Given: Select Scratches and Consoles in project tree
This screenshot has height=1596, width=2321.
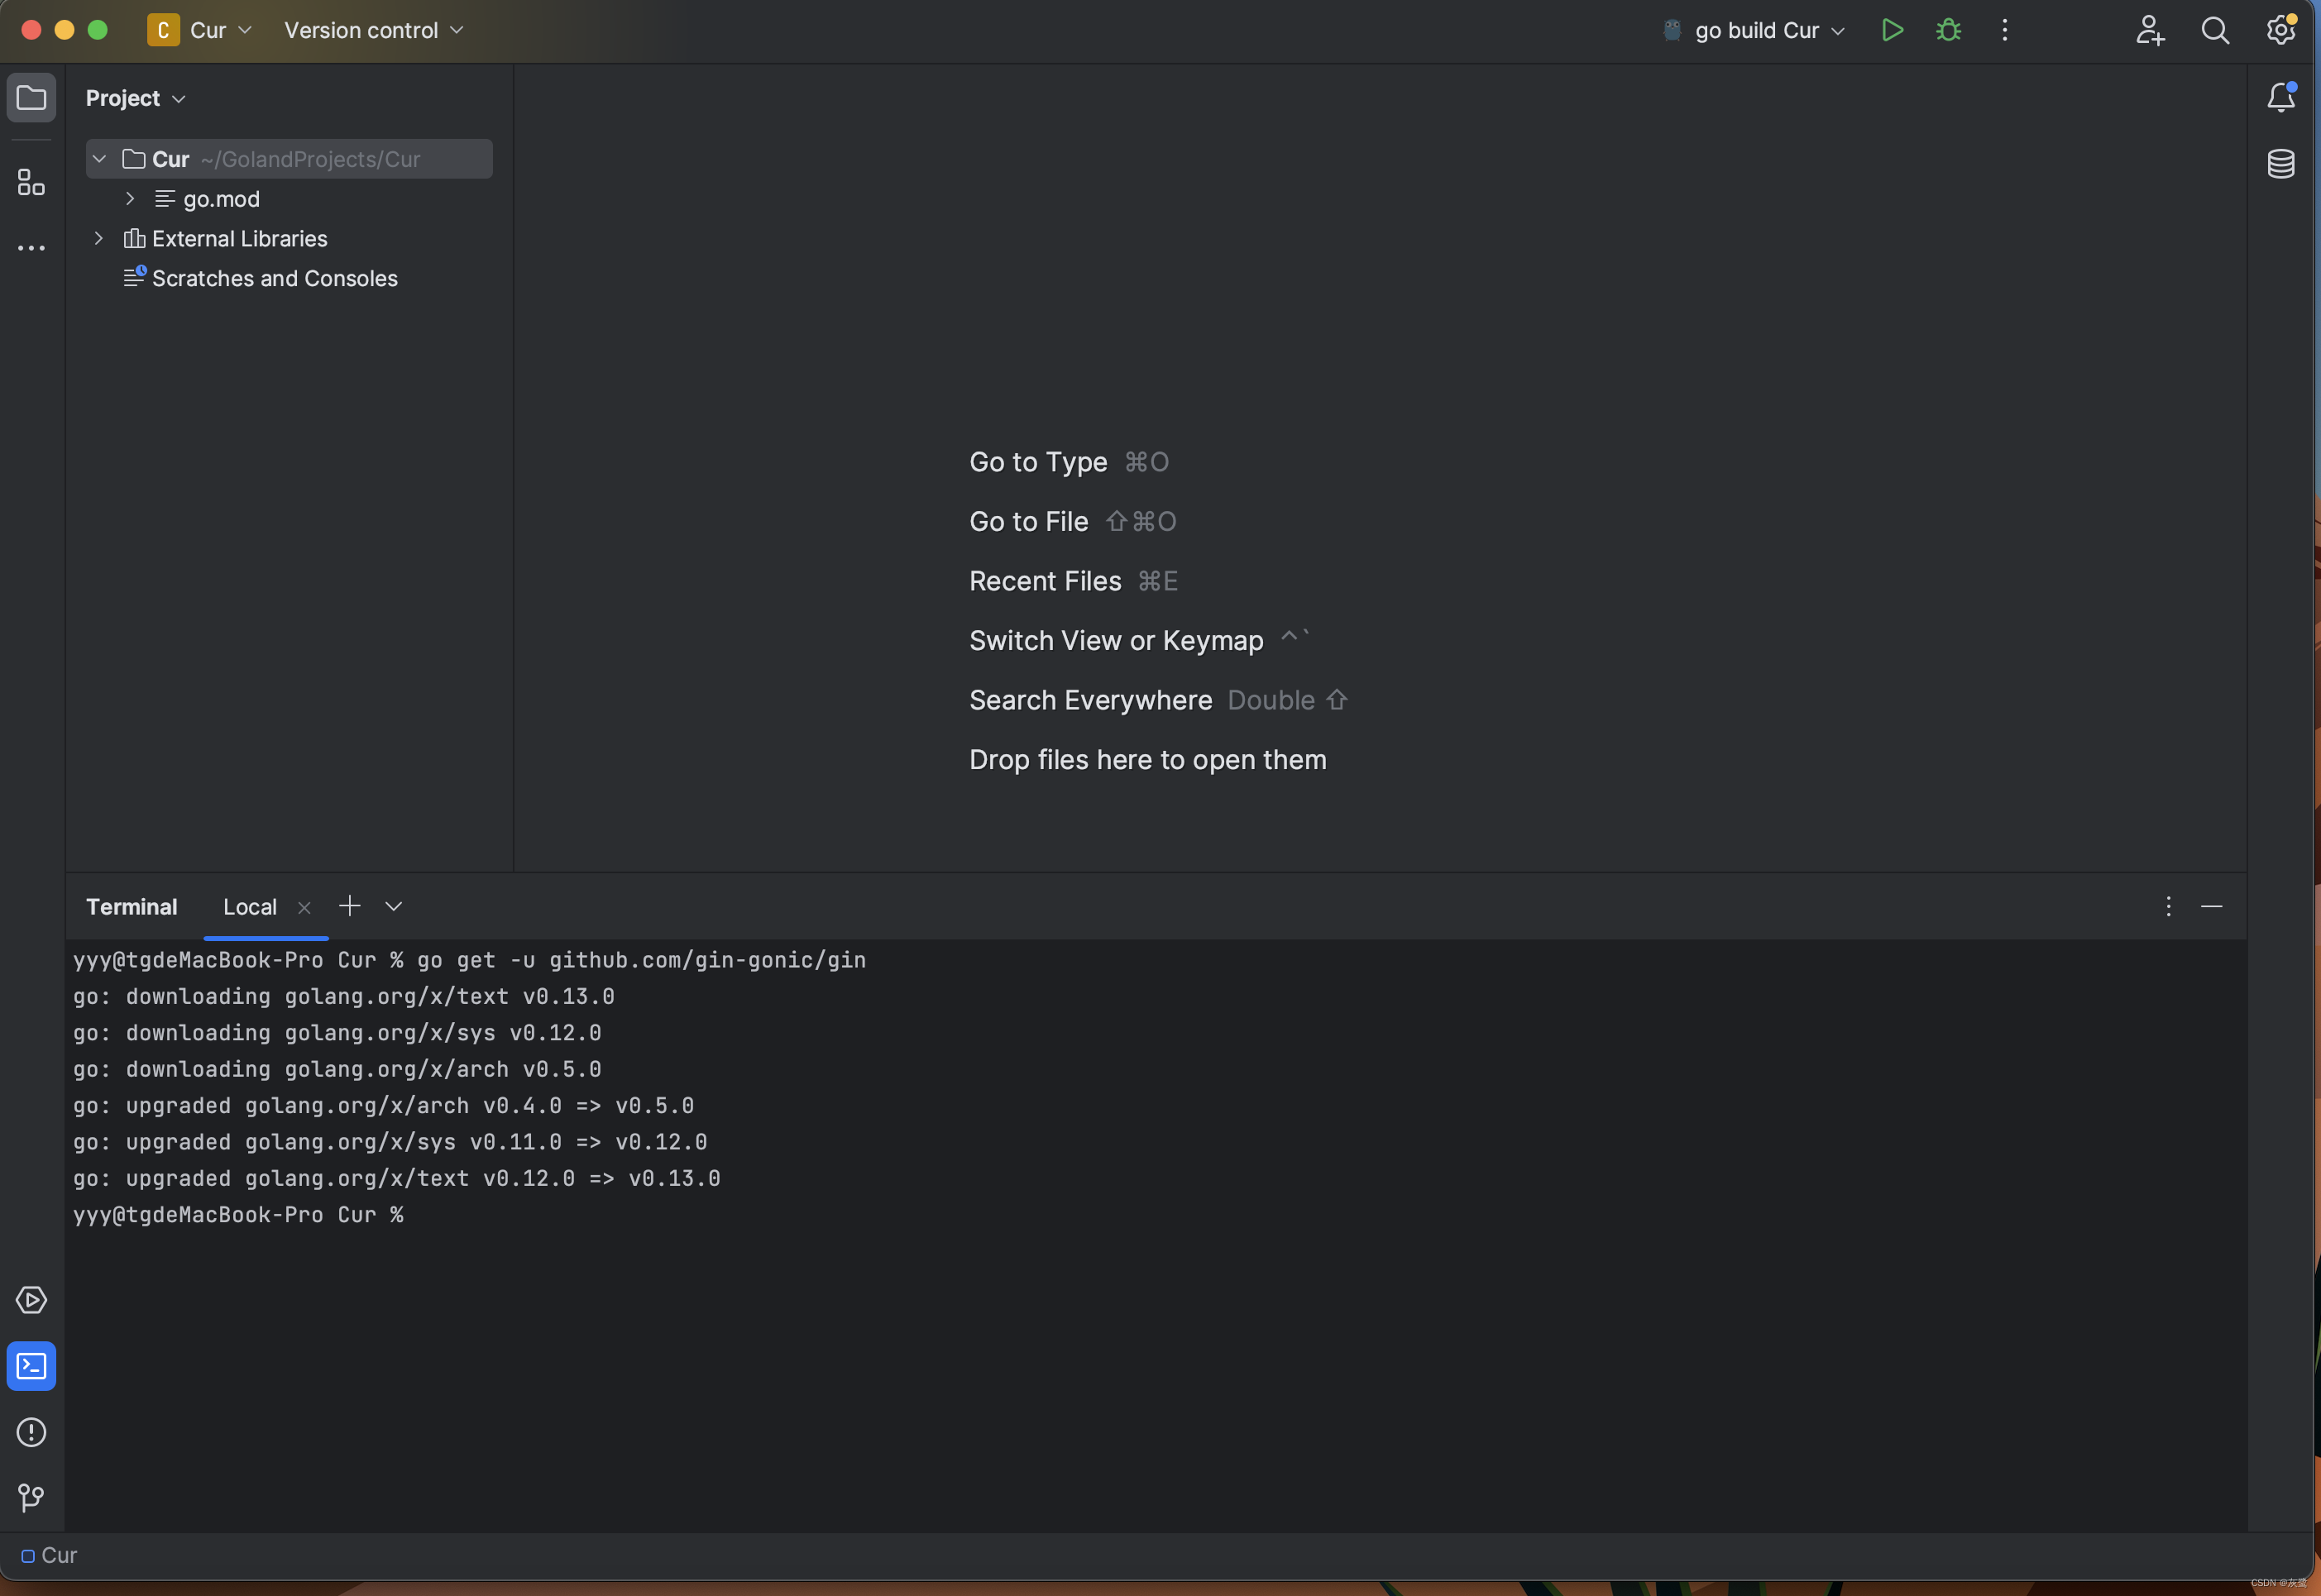Looking at the screenshot, I should (274, 278).
